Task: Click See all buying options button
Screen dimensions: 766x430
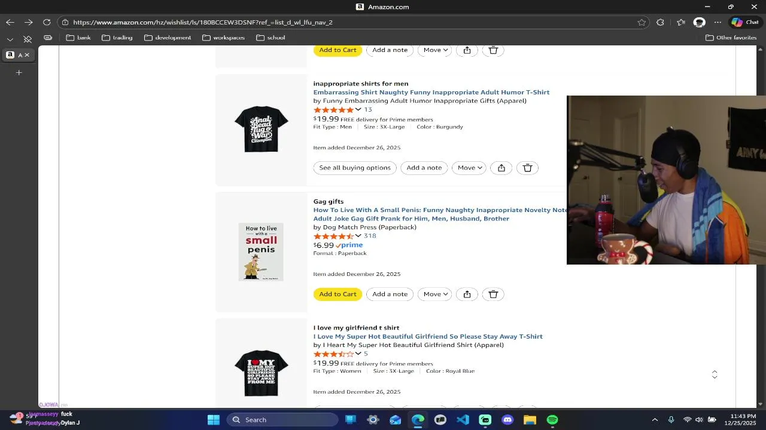Action: pyautogui.click(x=355, y=168)
